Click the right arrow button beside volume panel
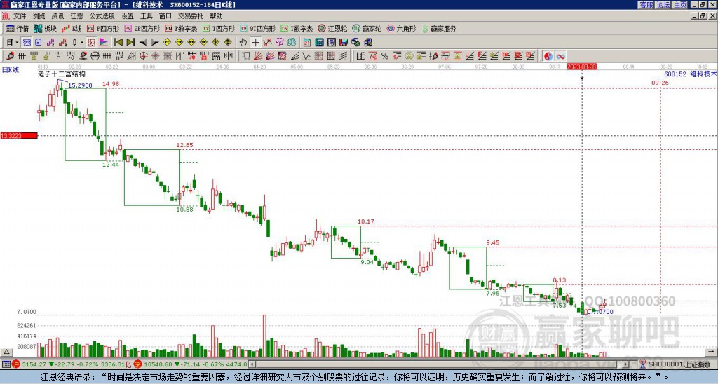Viewport: 718px width, 384px height. click(712, 352)
